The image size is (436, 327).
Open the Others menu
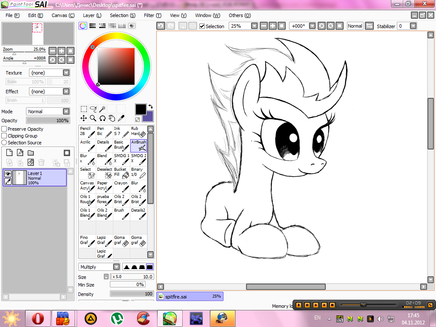[240, 15]
